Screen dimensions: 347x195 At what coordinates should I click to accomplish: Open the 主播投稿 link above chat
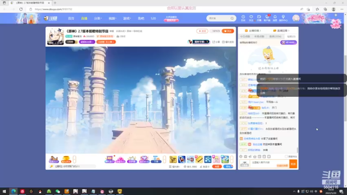253,30
